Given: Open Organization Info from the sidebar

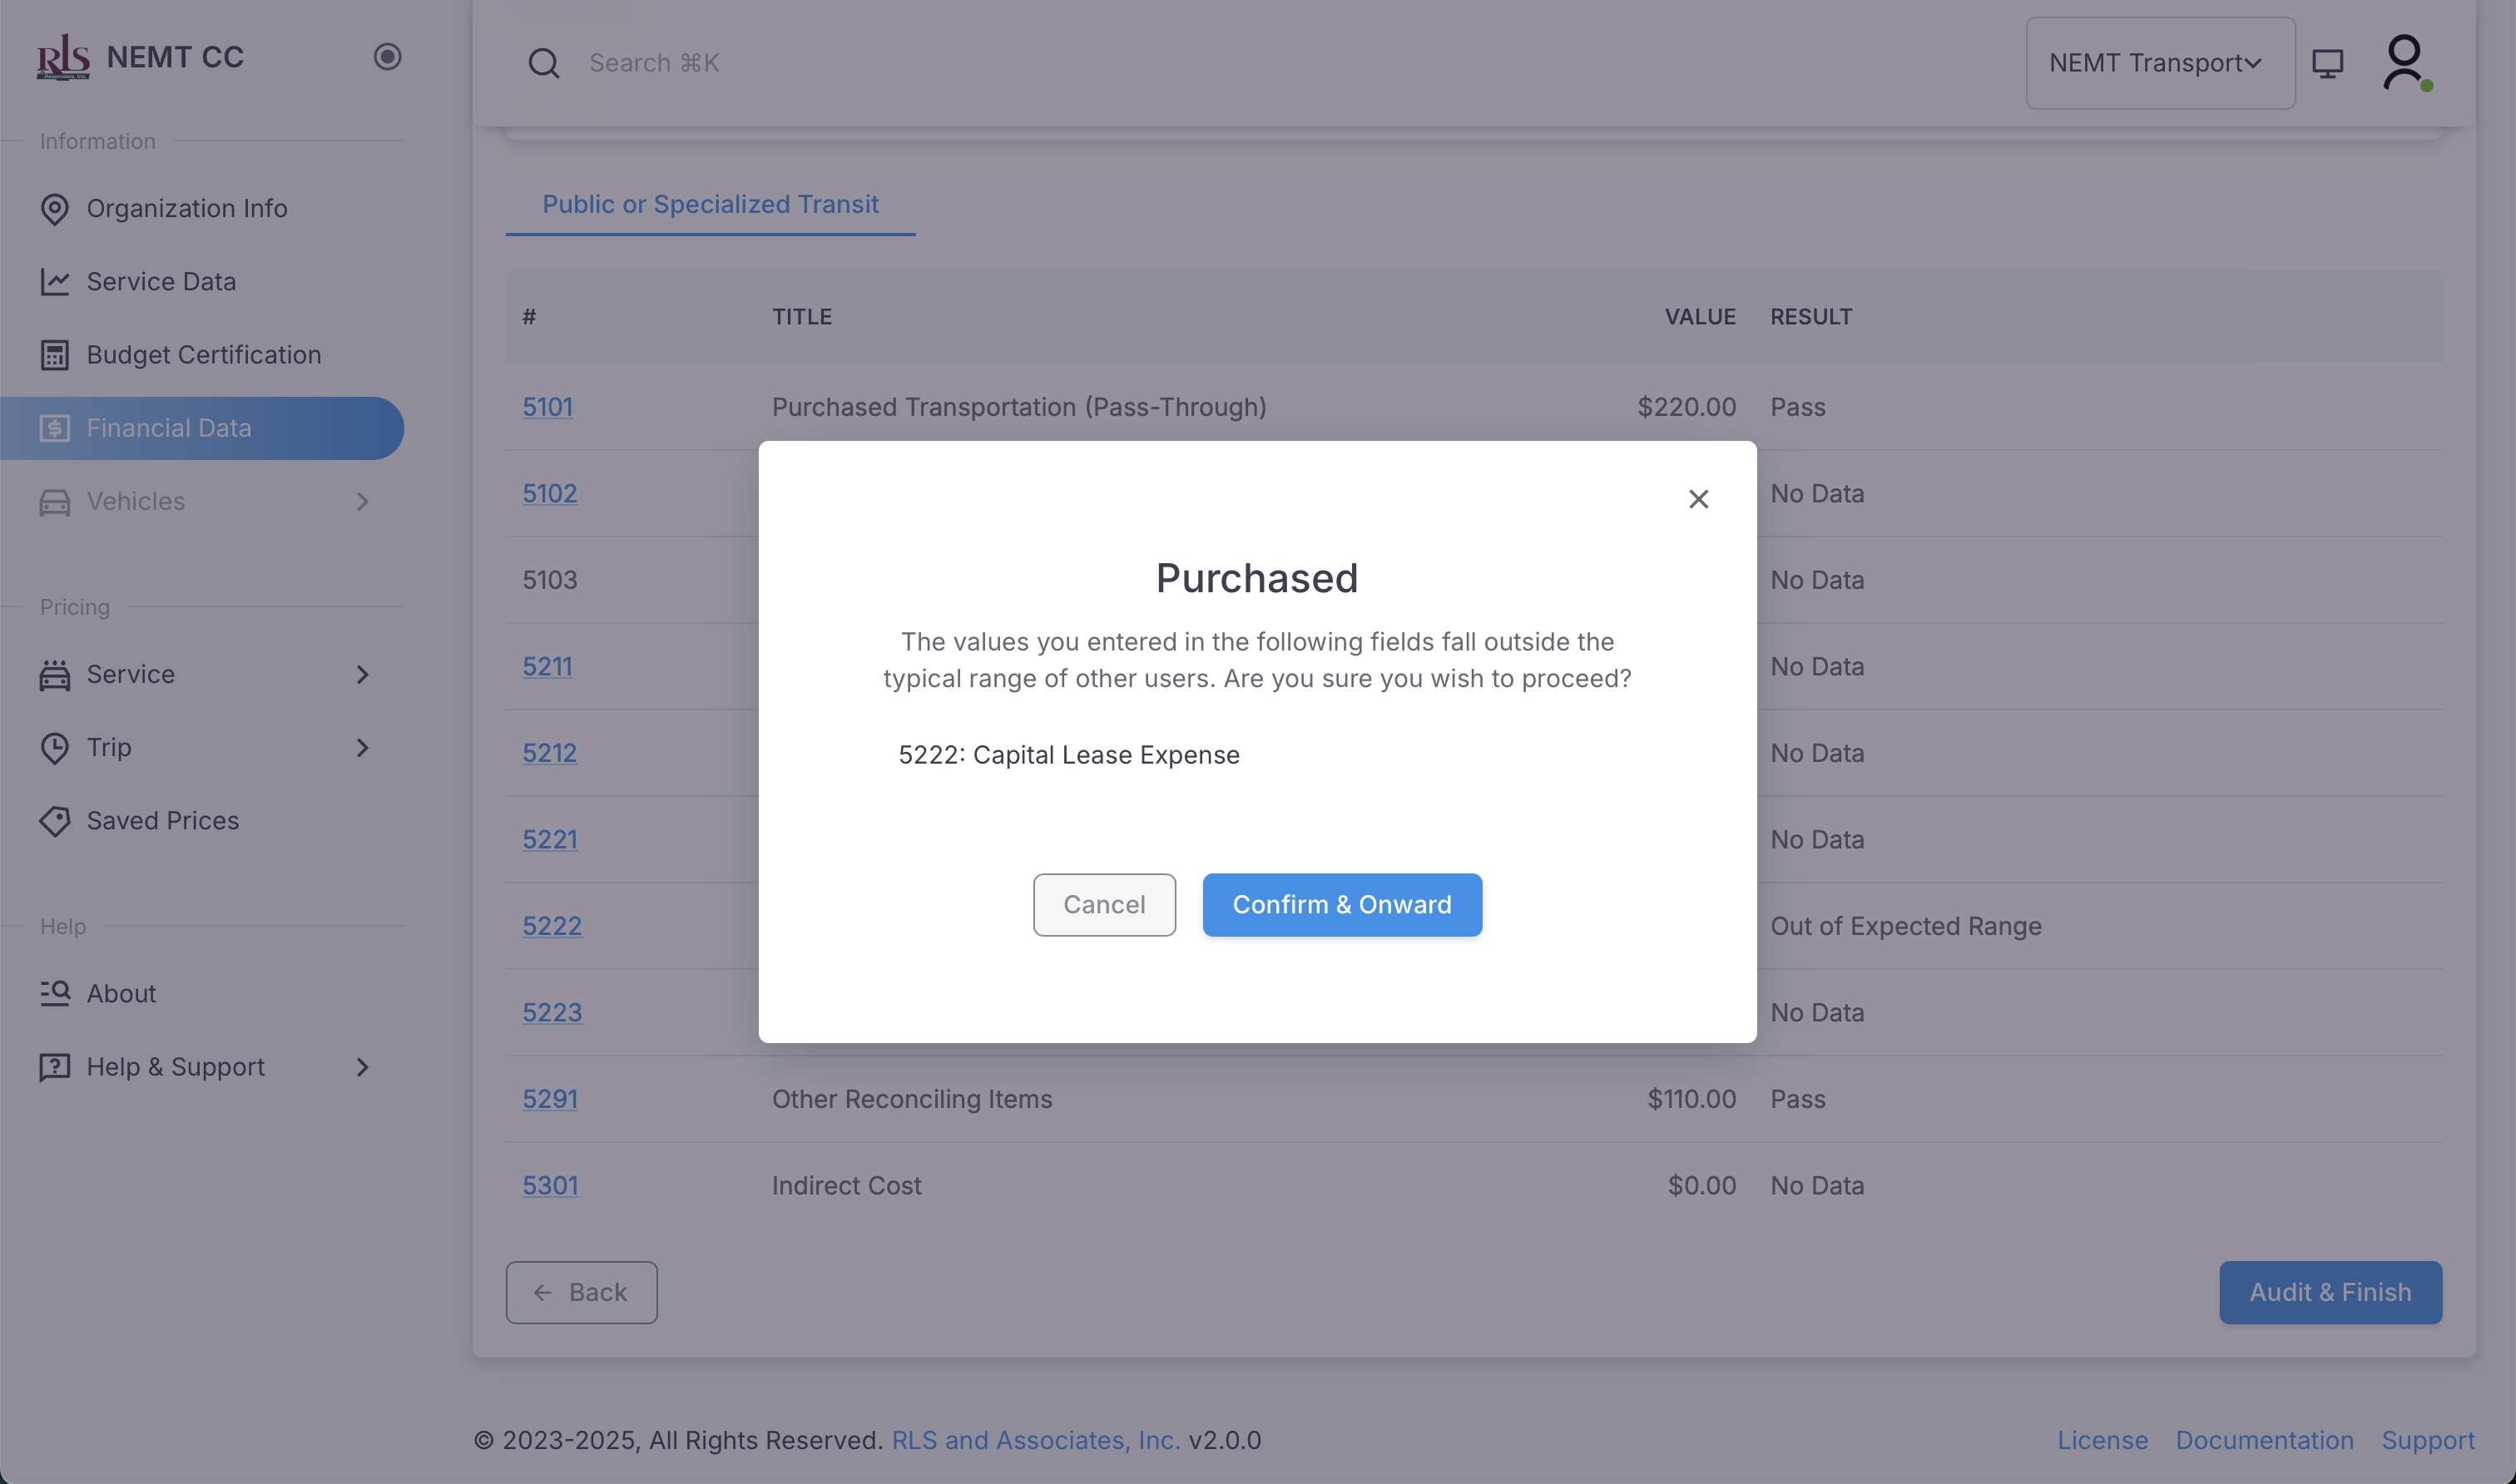Looking at the screenshot, I should click(x=187, y=208).
